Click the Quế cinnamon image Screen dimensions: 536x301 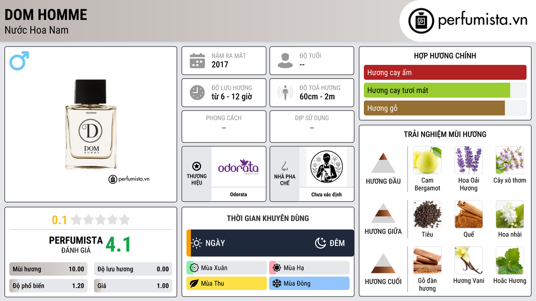tap(468, 214)
